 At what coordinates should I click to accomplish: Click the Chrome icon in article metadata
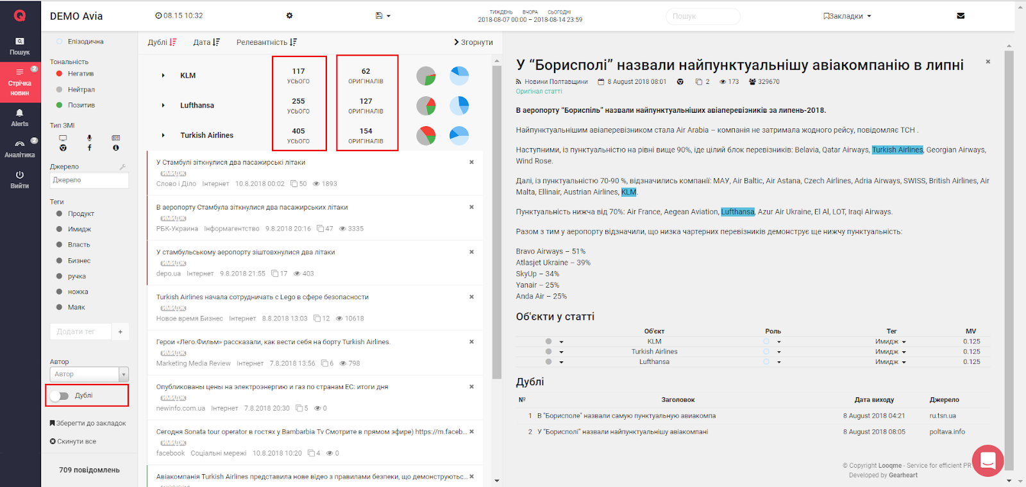point(680,82)
